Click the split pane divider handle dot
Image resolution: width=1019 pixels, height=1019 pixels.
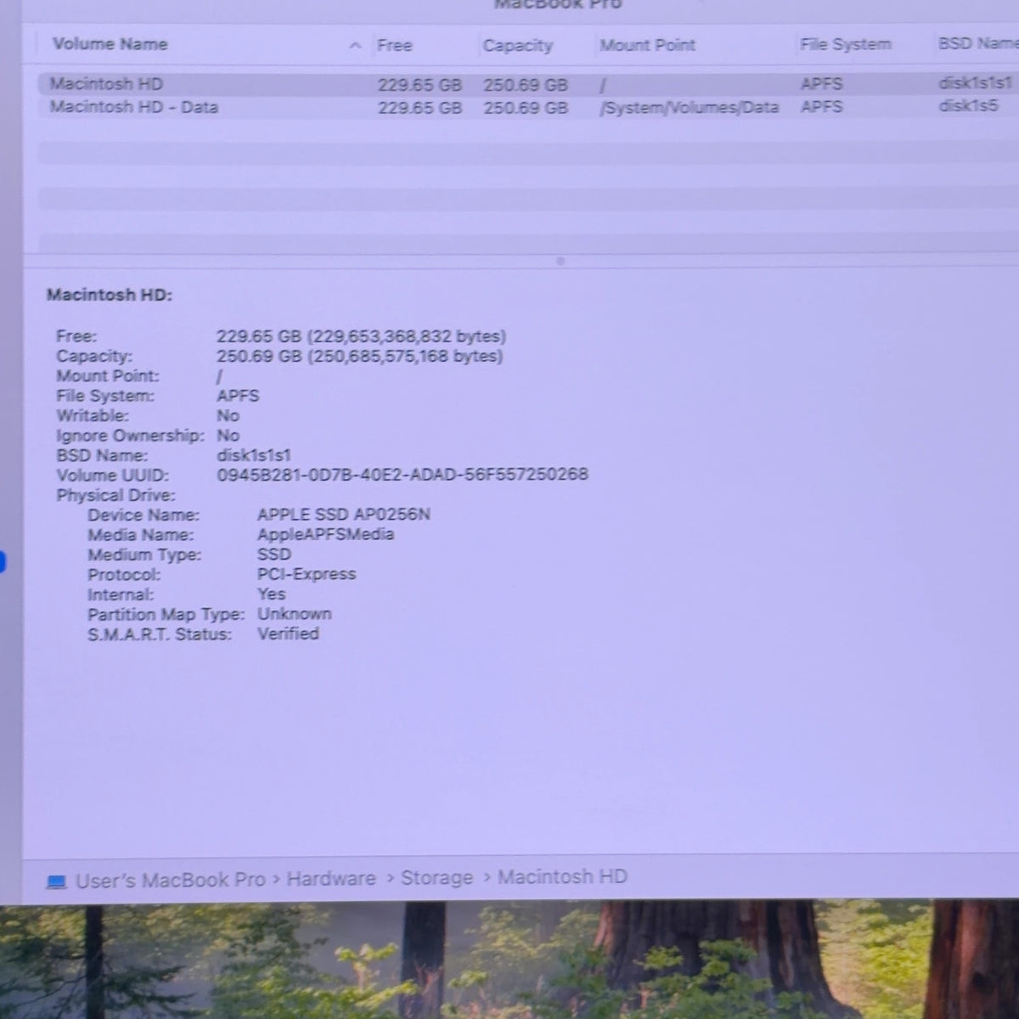(560, 261)
